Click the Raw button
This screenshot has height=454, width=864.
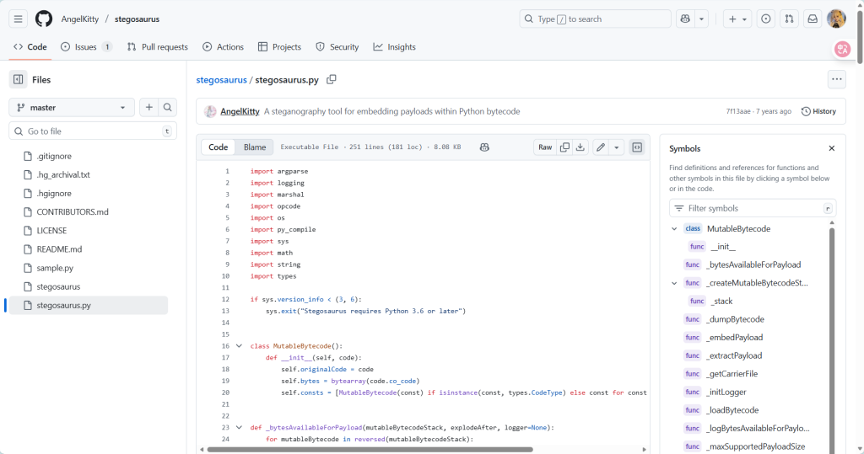[x=545, y=147]
